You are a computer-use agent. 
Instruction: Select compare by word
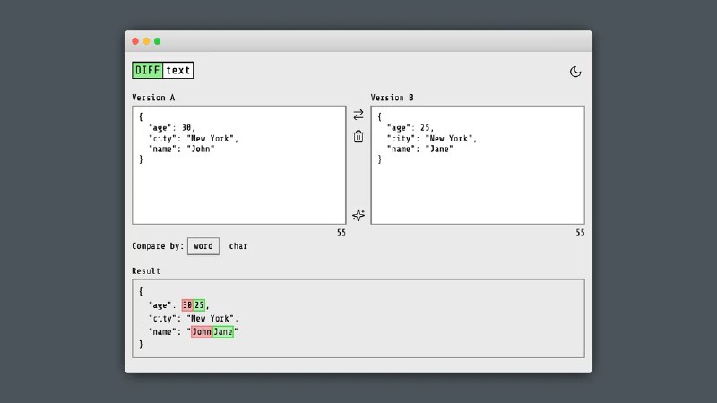point(203,246)
